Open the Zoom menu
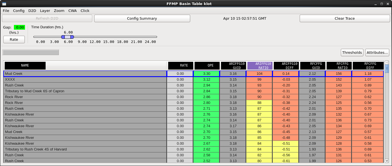Viewport: 392px width, 166px height. (59, 11)
